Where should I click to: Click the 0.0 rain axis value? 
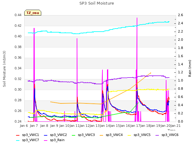[x=180, y=122]
